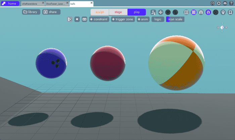Switch to sculpt mode
Screen dimensions: 235x140
click(100, 12)
